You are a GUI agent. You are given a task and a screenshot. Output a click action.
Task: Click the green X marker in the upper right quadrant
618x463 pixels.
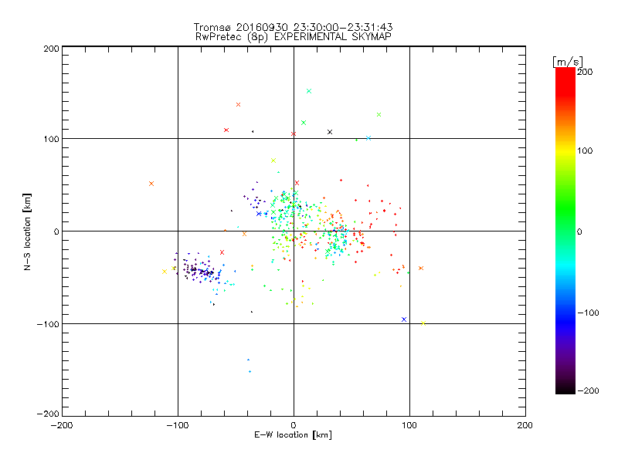379,114
